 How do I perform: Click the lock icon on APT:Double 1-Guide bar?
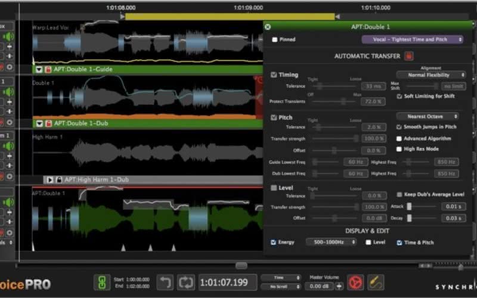pyautogui.click(x=48, y=69)
